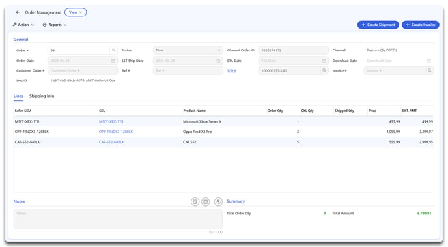Open the Reports dropdown menu
This screenshot has height=247, width=448.
[x=55, y=25]
